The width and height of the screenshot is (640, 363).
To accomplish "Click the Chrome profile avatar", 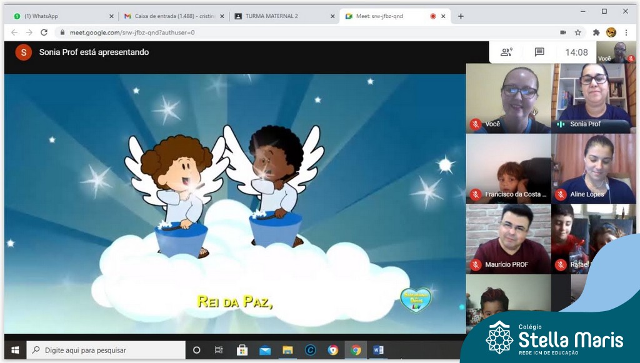I will point(611,32).
